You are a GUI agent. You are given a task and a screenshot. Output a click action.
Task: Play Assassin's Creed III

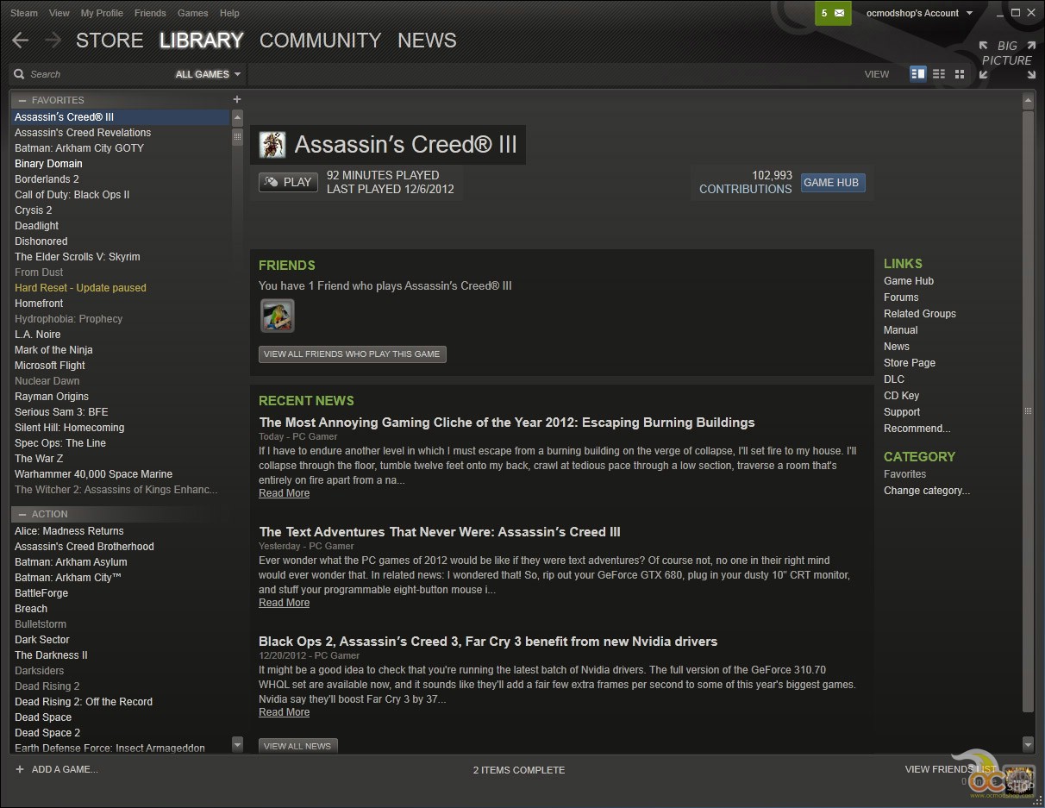pos(288,182)
